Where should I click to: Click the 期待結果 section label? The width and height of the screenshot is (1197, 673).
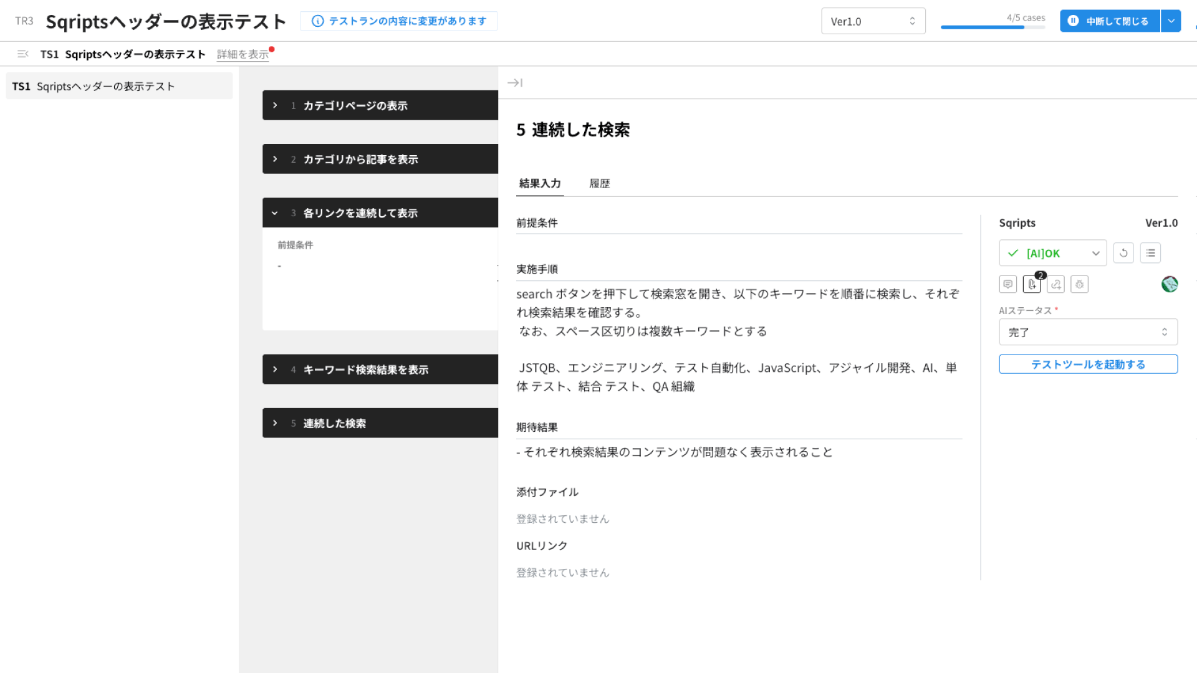coord(537,427)
